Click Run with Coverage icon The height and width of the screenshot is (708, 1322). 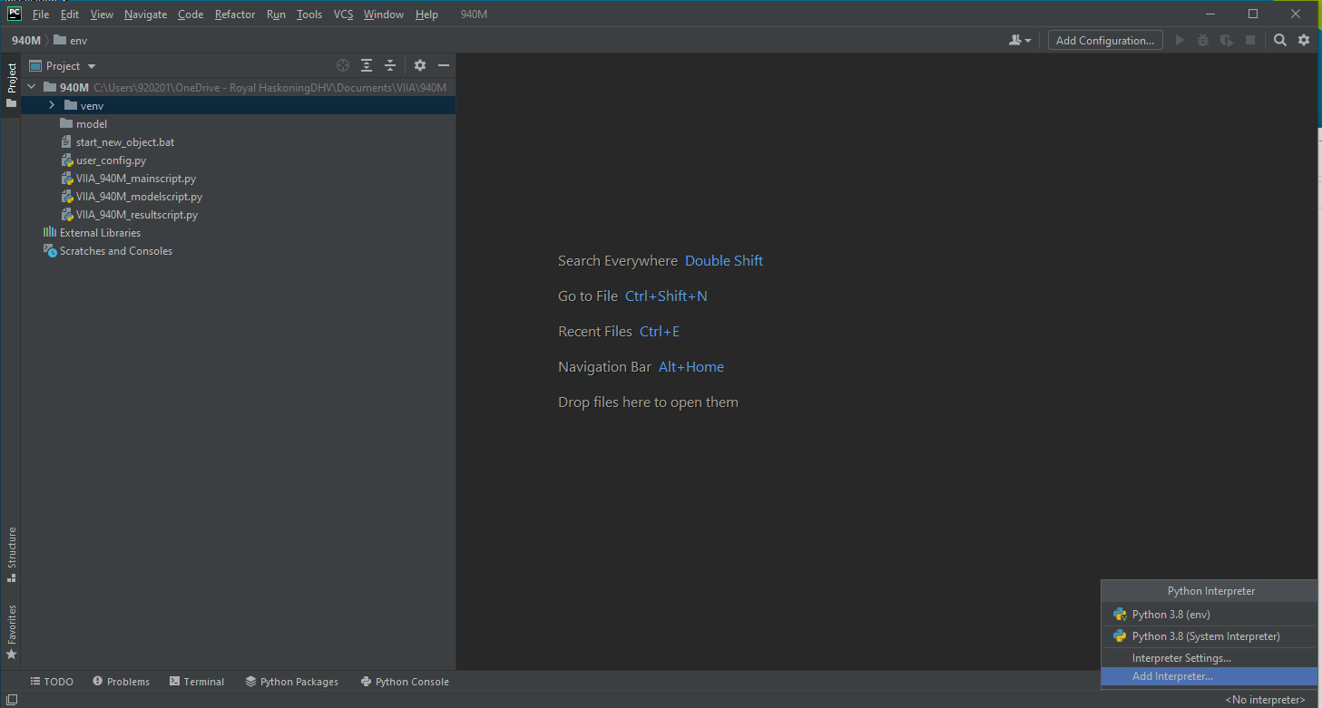1227,40
